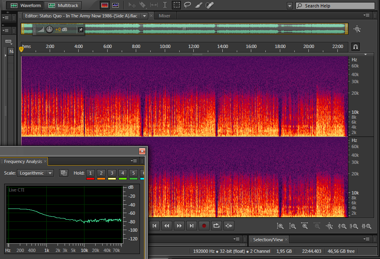380x259 pixels.
Task: Click the playhead marker on timeline
Action: [22, 49]
